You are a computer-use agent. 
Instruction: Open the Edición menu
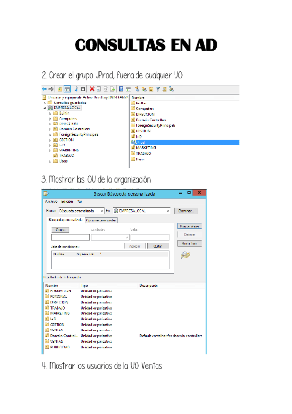coord(67,202)
